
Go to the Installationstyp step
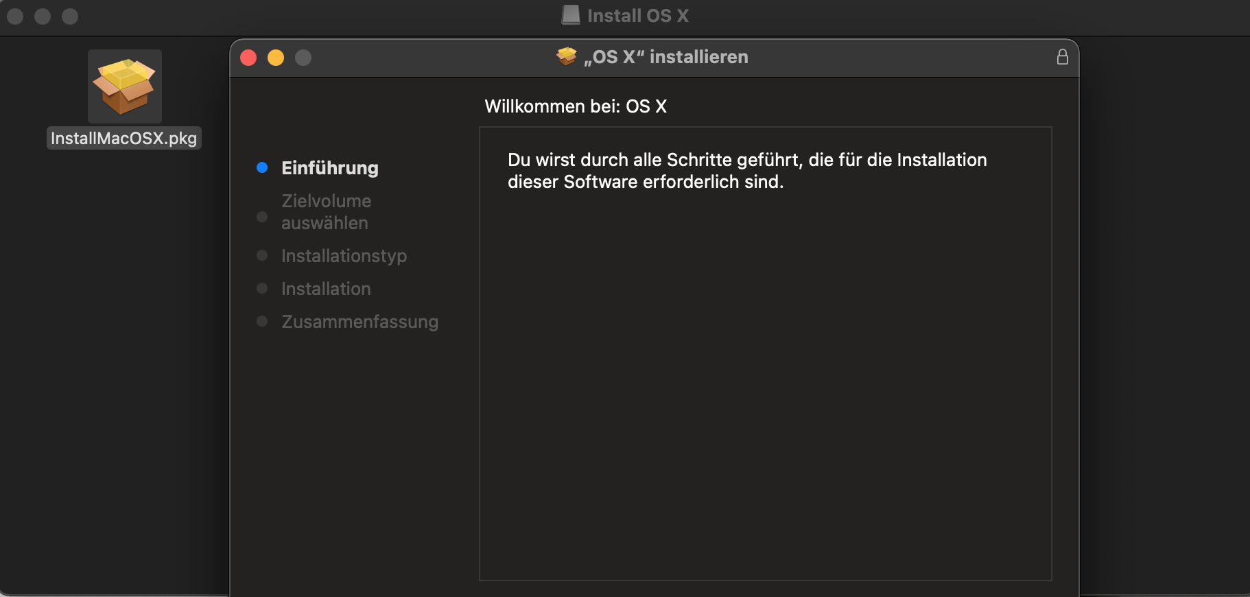pyautogui.click(x=344, y=256)
